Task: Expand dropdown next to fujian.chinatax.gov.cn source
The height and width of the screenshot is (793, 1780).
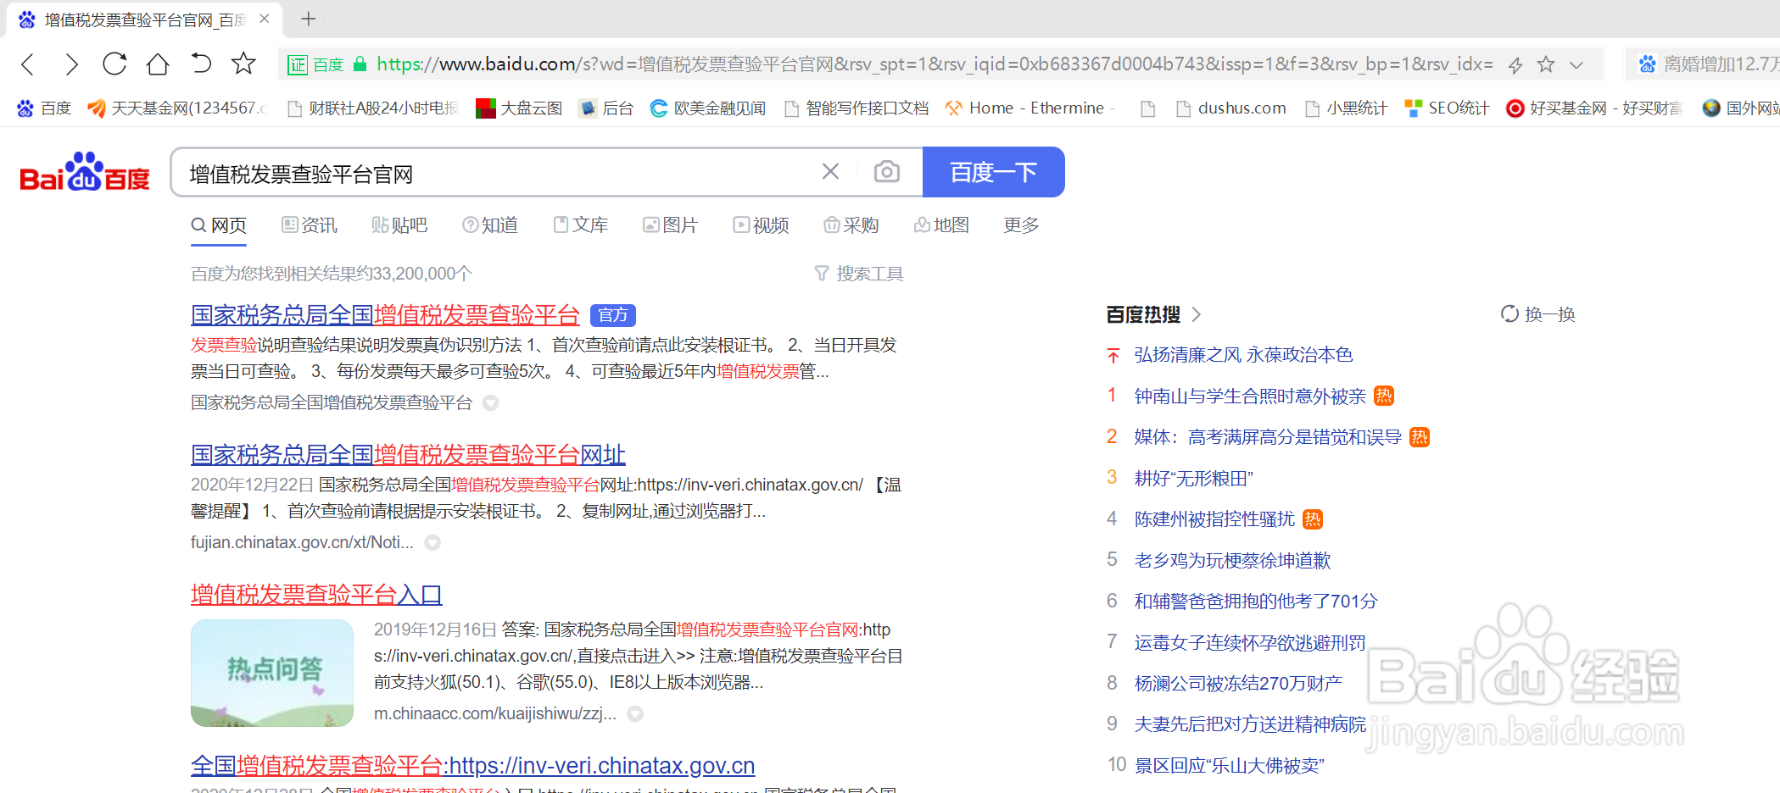Action: pyautogui.click(x=432, y=543)
